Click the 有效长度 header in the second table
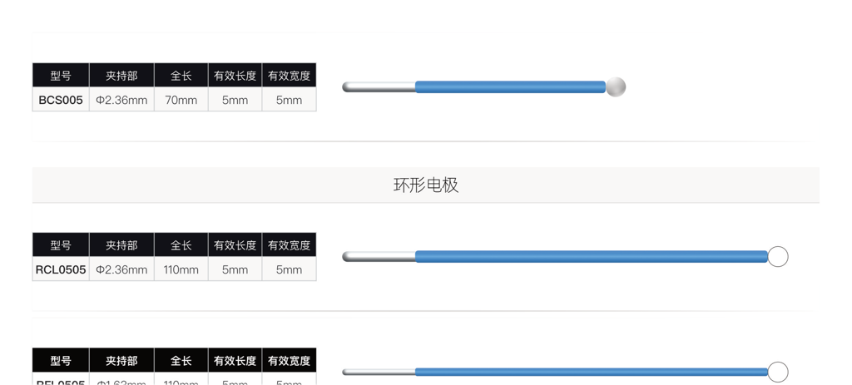852x385 pixels. (235, 245)
